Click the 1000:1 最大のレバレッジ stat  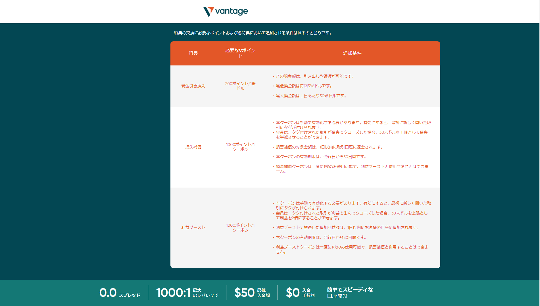[187, 293]
